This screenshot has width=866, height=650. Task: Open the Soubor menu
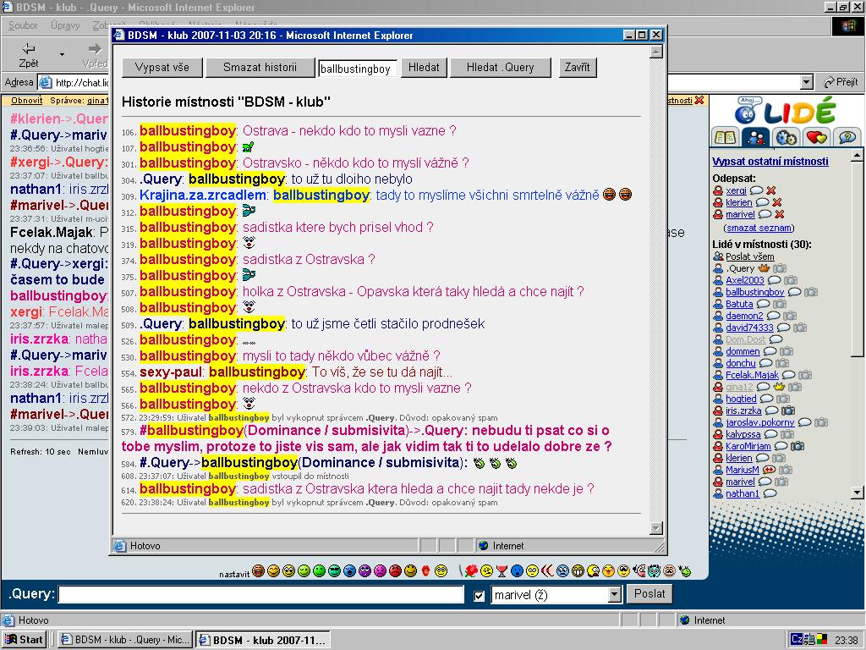23,25
